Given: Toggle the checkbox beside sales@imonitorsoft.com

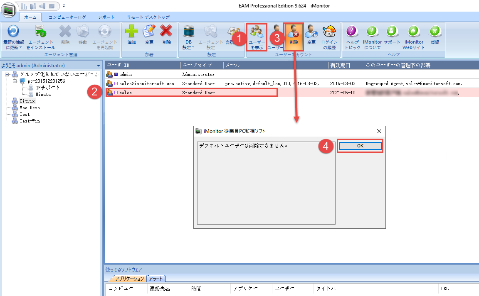Looking at the screenshot, I should (x=116, y=83).
